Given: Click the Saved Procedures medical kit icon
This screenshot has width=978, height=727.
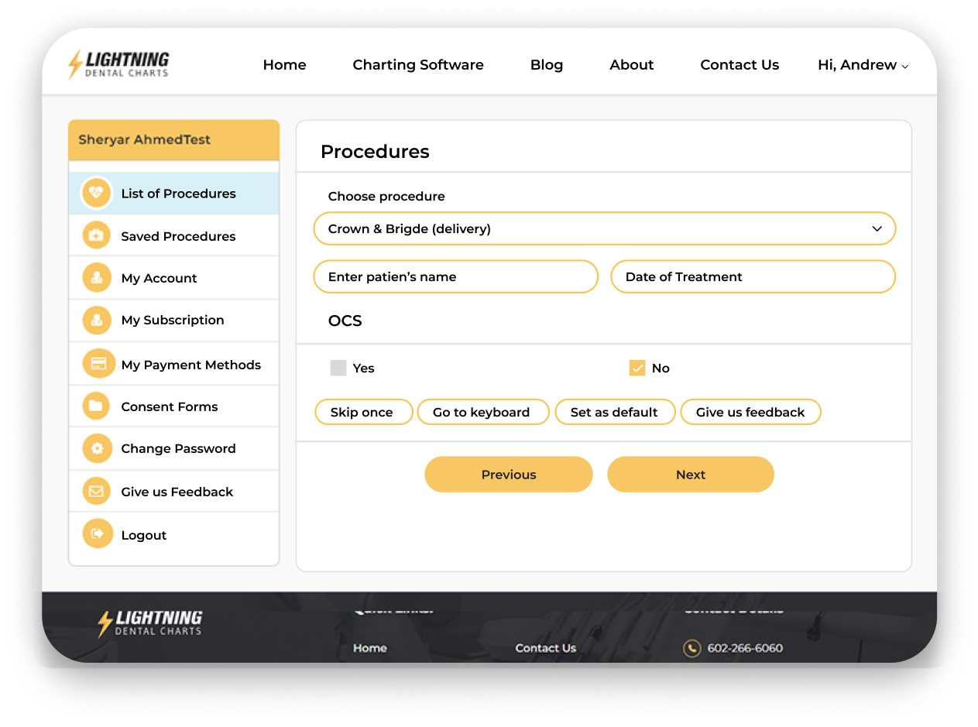Looking at the screenshot, I should (x=97, y=235).
